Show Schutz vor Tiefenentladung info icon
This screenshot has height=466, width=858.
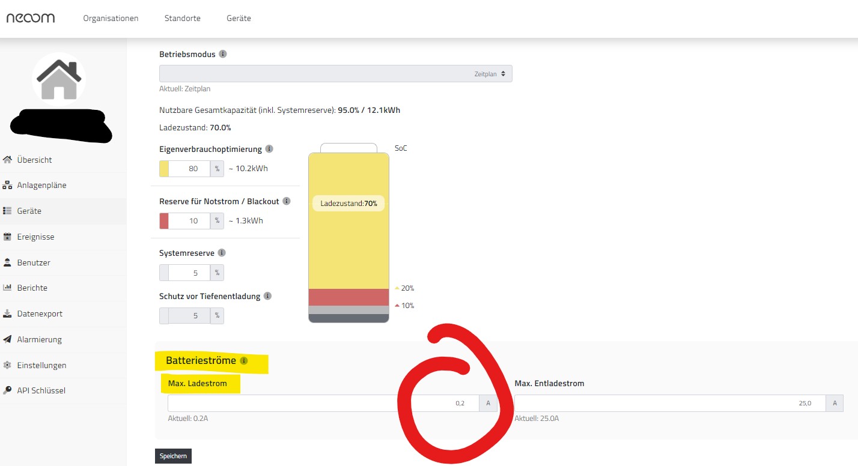(x=267, y=296)
